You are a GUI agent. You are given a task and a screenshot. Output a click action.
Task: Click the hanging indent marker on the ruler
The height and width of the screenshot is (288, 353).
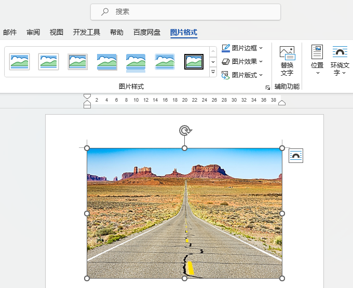(x=87, y=103)
